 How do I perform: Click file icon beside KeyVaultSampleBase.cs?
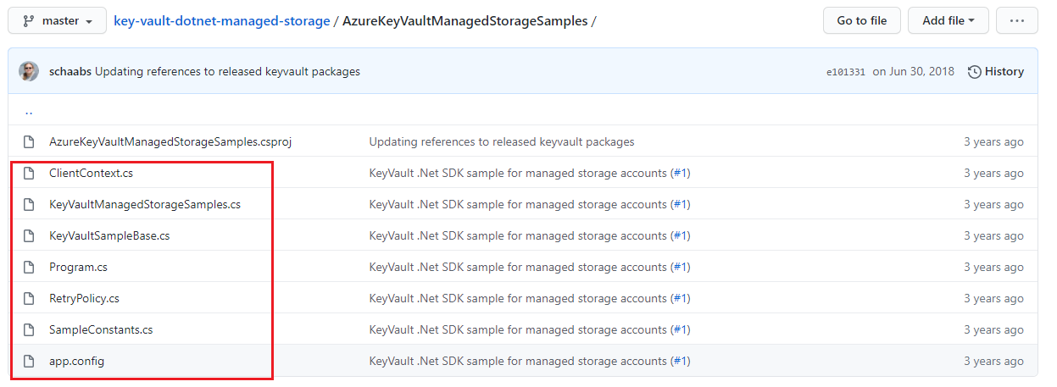coord(29,236)
